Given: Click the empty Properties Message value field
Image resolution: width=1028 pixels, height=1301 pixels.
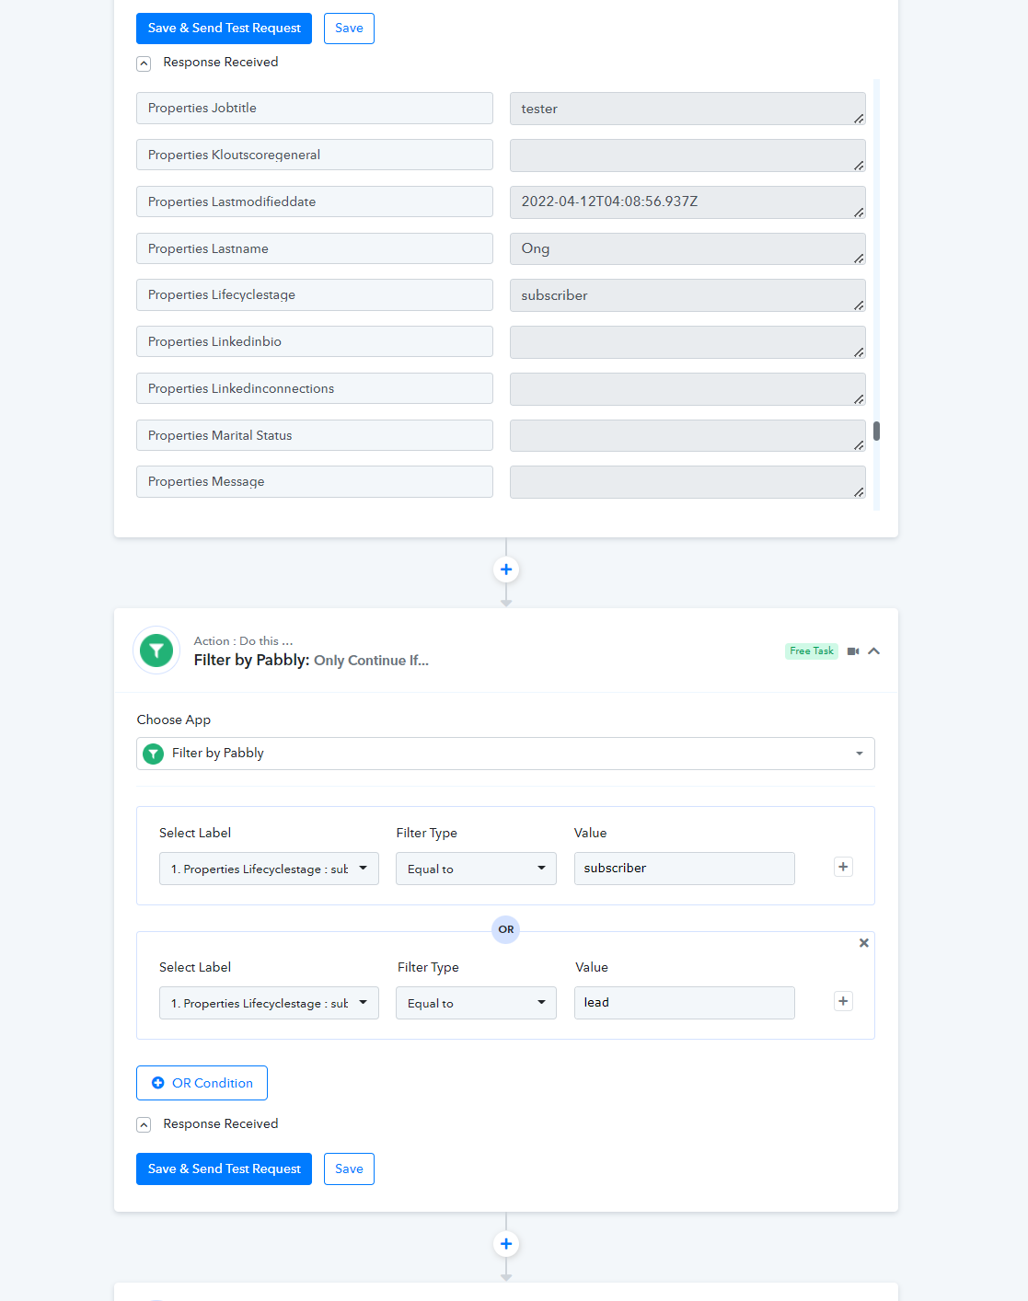Looking at the screenshot, I should pyautogui.click(x=687, y=482).
